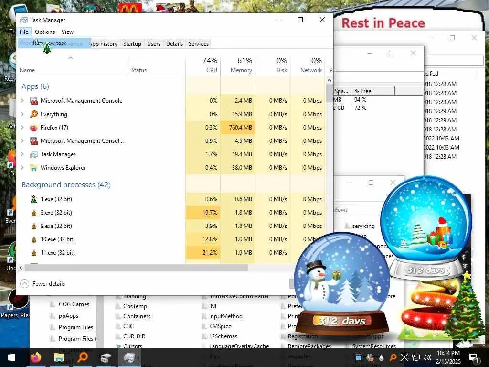
Task: Click the network icon in system tray
Action: pos(416,357)
